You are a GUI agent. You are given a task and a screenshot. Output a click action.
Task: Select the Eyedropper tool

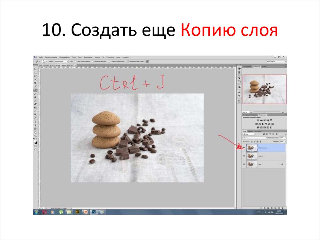[x=35, y=86]
